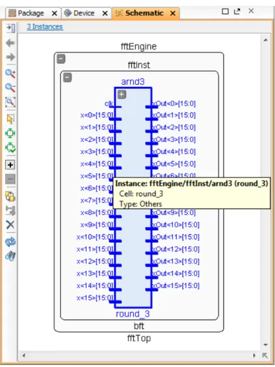The image size is (275, 367).
Task: Click the blue X remove icon in toolbar
Action: [x=11, y=225]
